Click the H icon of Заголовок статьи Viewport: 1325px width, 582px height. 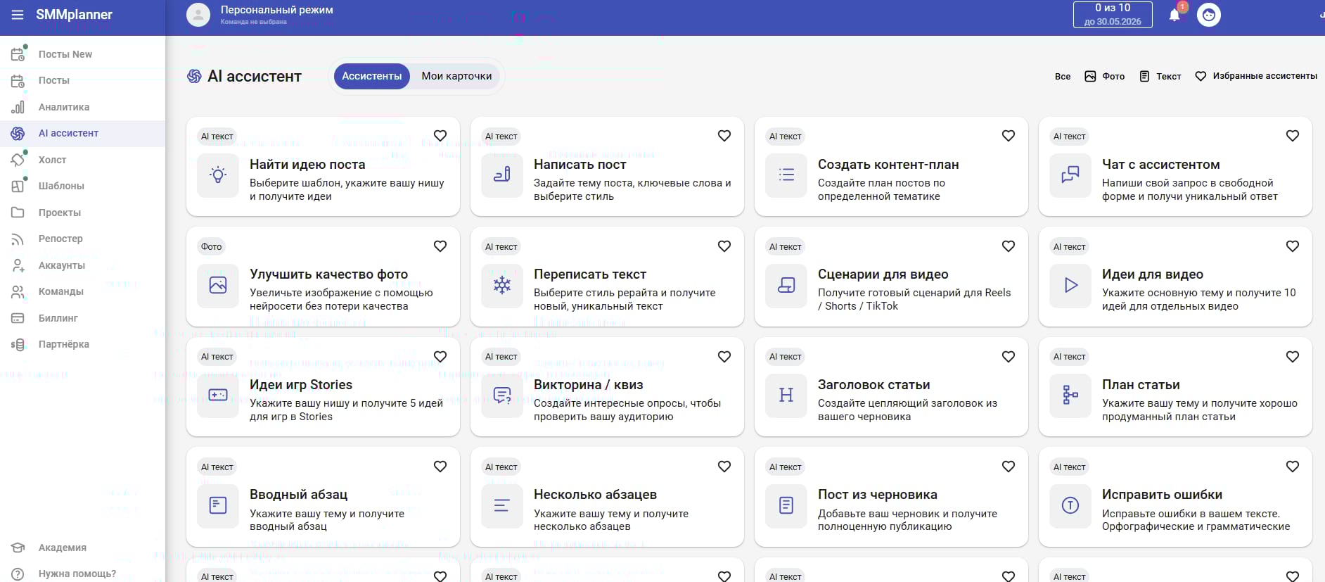coord(786,396)
